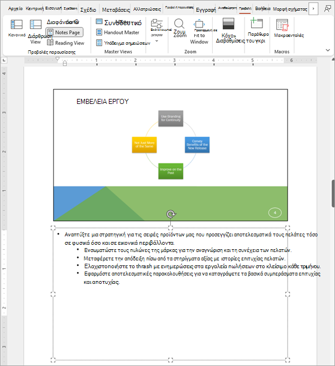
Task: Click bullet text starting with Ενσωματώστε
Action: point(188,250)
